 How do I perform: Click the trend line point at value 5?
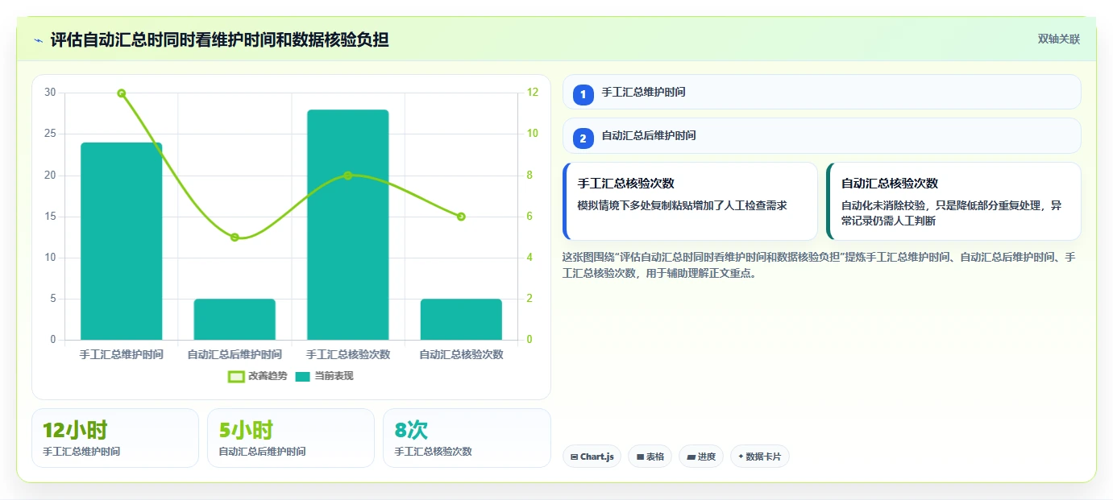(235, 238)
